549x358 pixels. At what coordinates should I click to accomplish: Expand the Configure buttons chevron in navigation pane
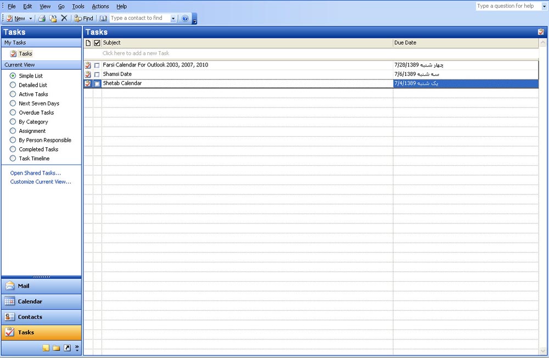coord(77,348)
